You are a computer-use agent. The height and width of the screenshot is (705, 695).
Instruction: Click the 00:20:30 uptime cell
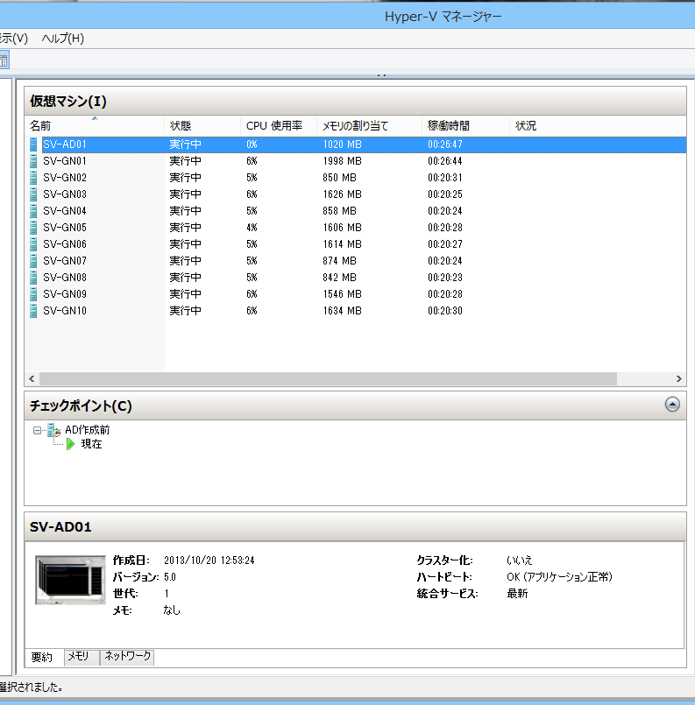point(445,311)
